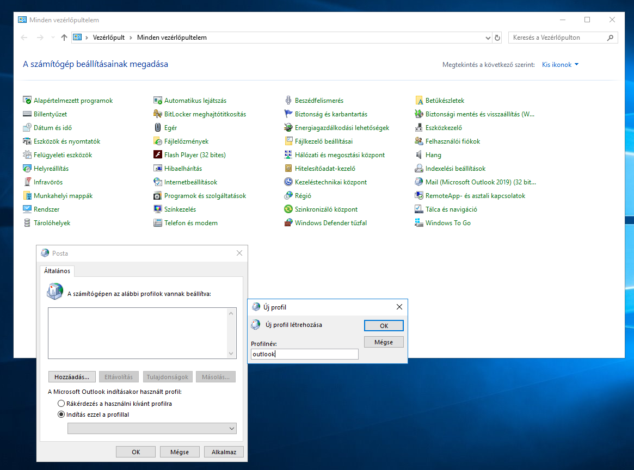Select Indítás ezzel a profillal radio

pos(61,414)
